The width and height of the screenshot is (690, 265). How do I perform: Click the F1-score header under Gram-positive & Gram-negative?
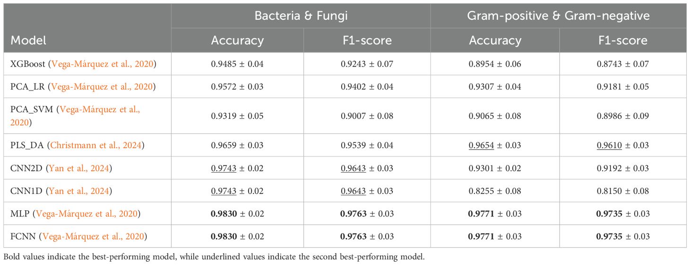[622, 40]
